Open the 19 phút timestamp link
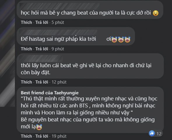Viewport: 172px width, 140px height. [59, 136]
